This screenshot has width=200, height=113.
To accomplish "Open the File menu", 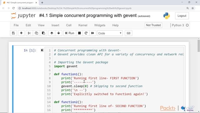I will click(x=16, y=25).
